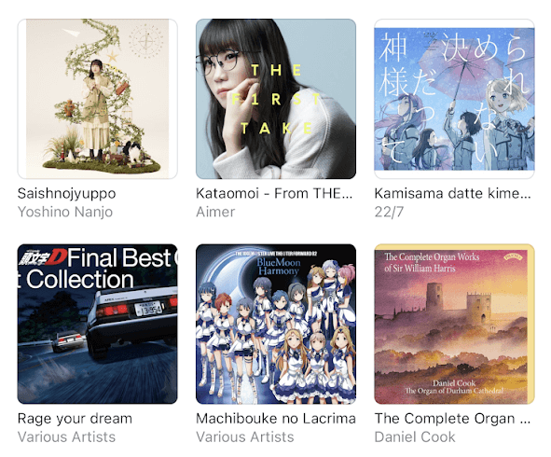The width and height of the screenshot is (551, 457).
Task: Click Various Artists under Rage your dream
Action: click(66, 437)
